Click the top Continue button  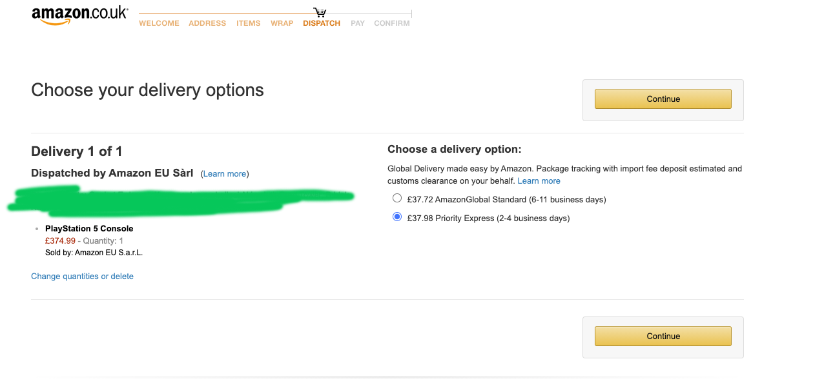coord(663,99)
